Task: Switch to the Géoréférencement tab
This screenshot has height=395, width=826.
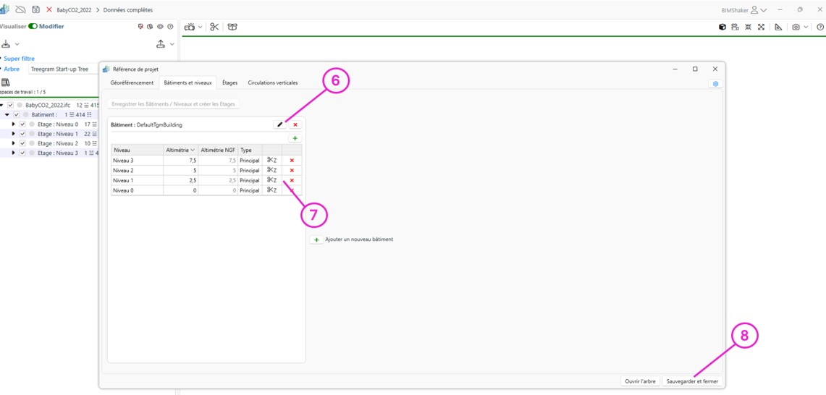Action: pos(132,82)
